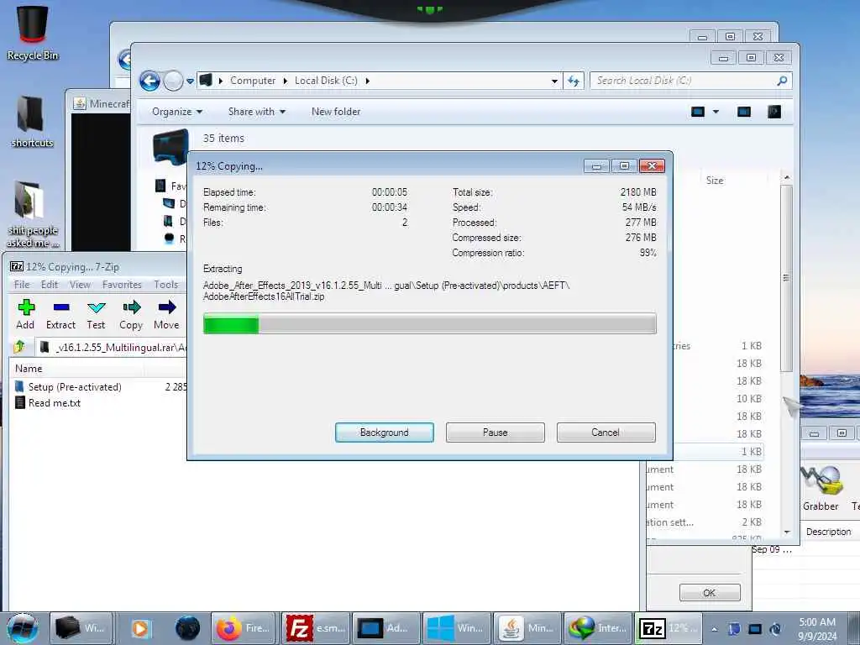Switch to the Ad... taskbar button
This screenshot has width=860, height=645.
pyautogui.click(x=385, y=628)
